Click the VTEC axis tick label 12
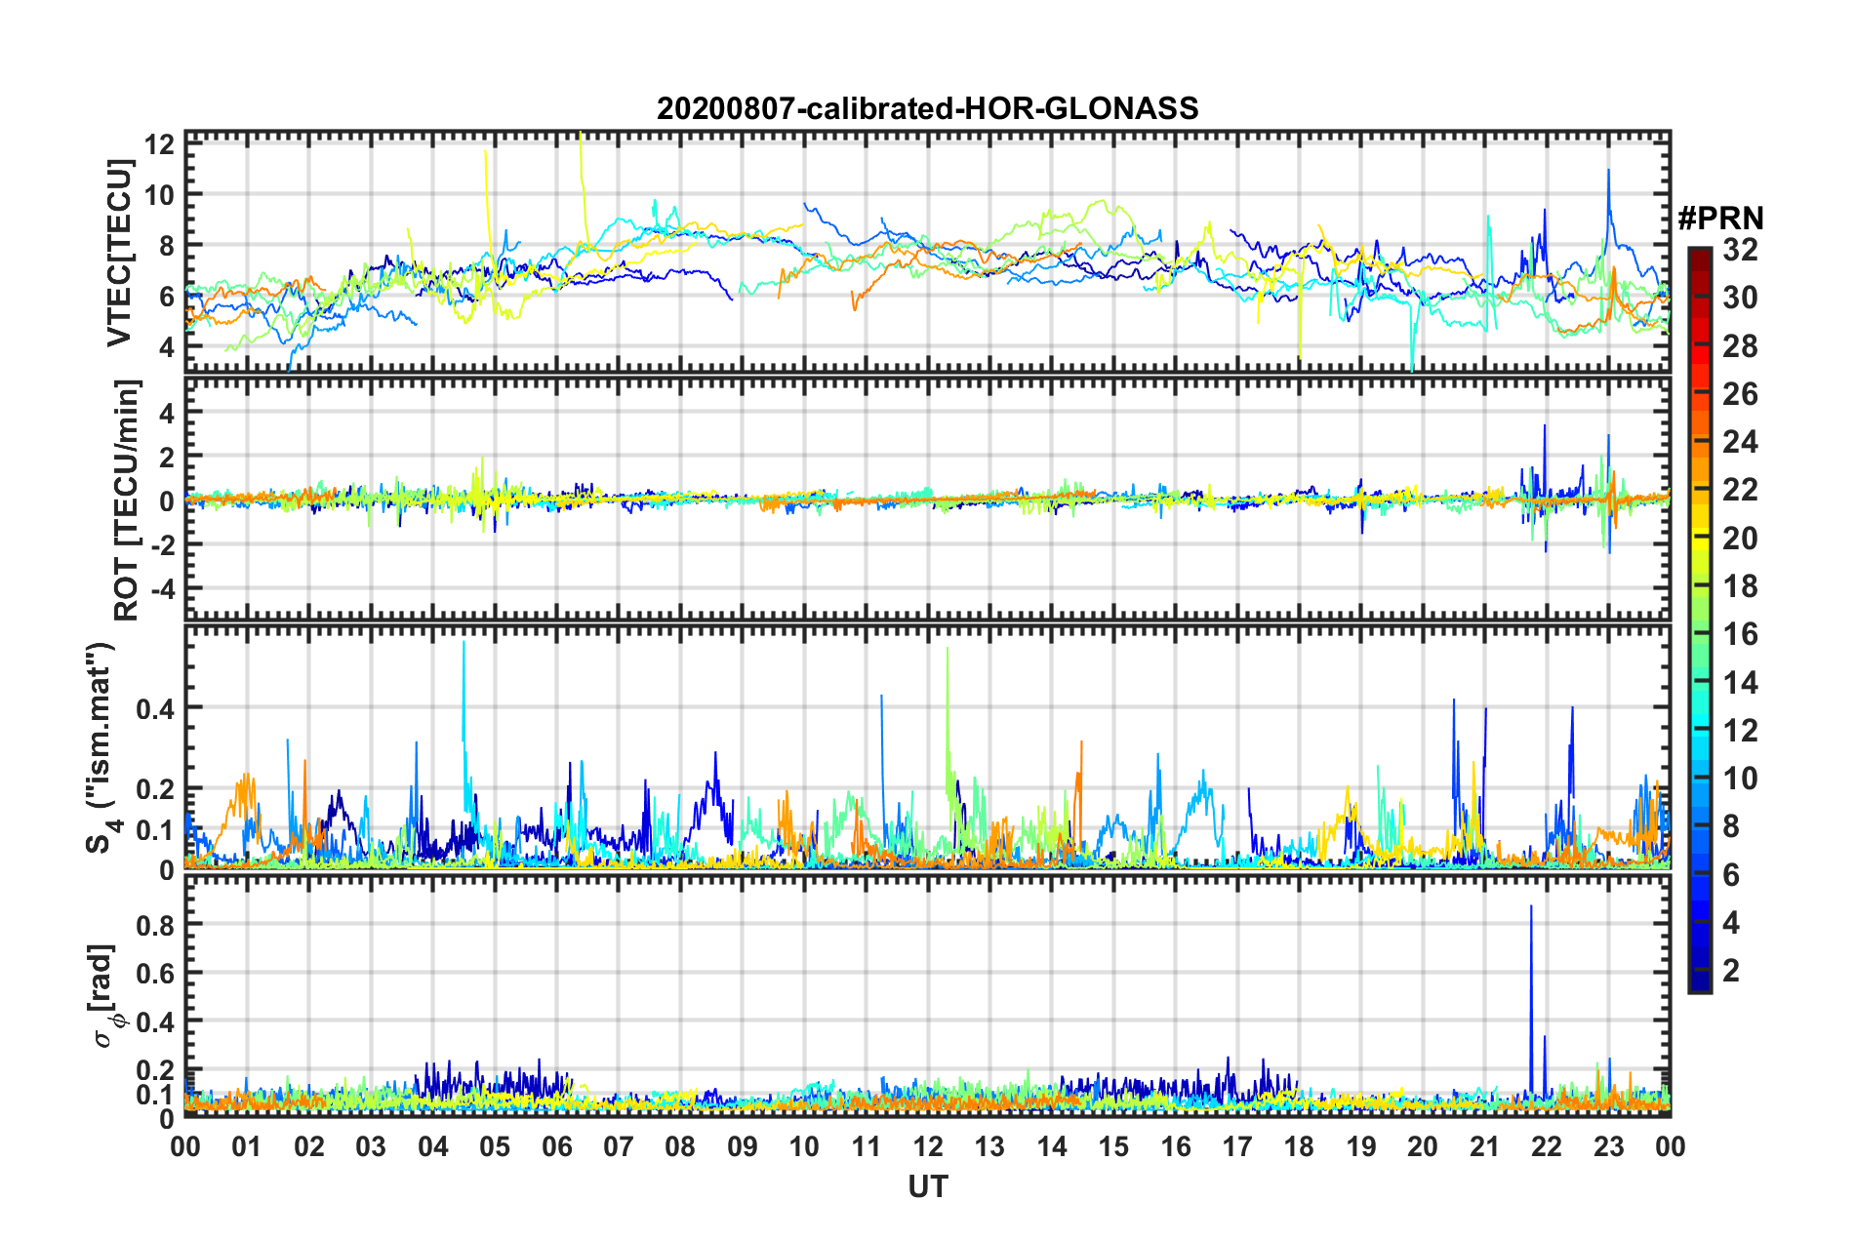 (x=160, y=144)
